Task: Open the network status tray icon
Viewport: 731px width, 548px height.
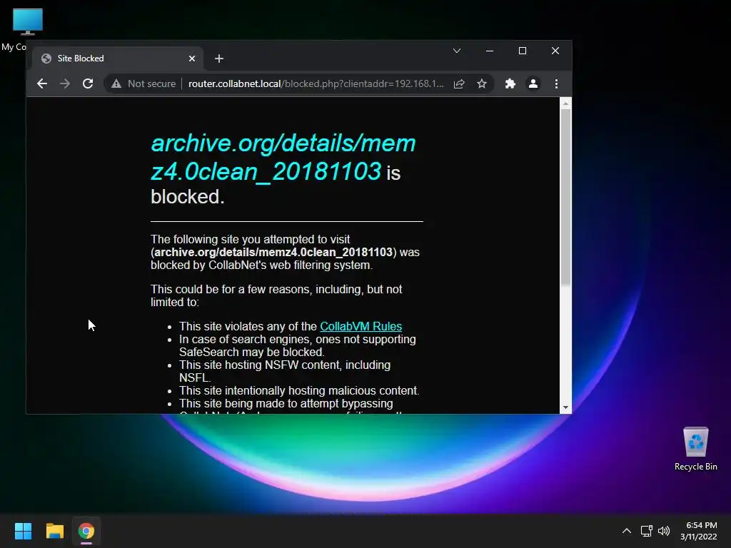Action: pyautogui.click(x=646, y=531)
